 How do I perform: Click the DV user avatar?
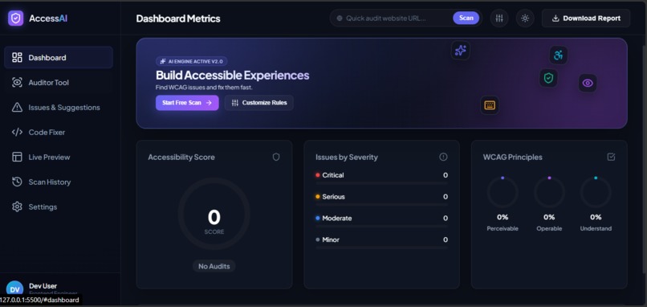[x=14, y=289]
